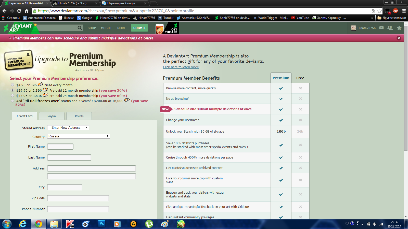Open the Яндекс bookmark
408x229 pixels.
click(x=66, y=18)
